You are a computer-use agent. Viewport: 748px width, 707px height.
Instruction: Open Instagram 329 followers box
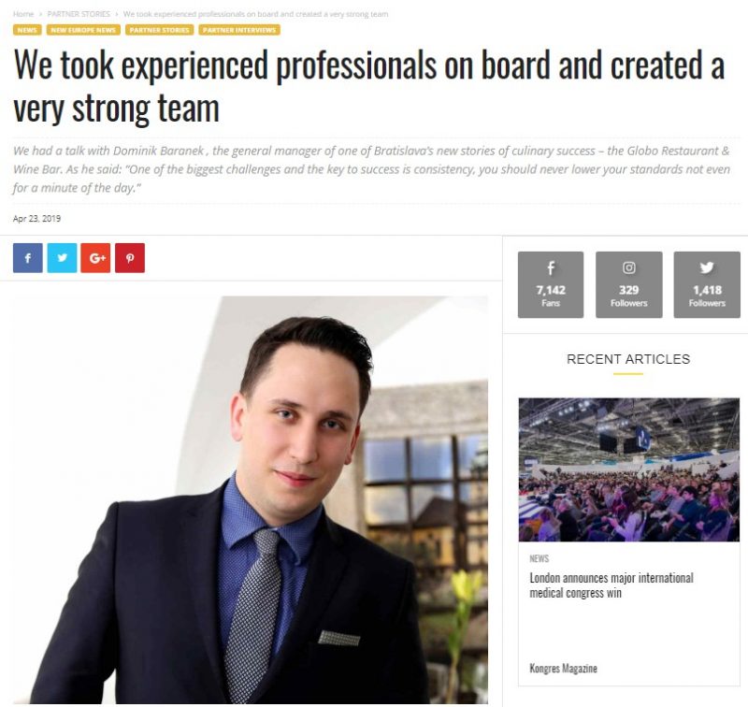click(x=628, y=285)
